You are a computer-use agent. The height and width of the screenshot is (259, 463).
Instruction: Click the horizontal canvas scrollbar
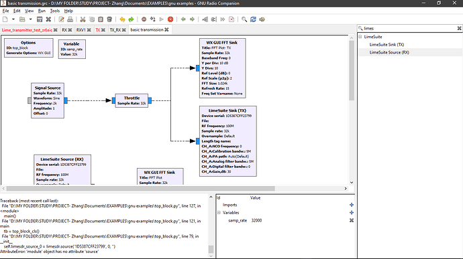point(140,189)
